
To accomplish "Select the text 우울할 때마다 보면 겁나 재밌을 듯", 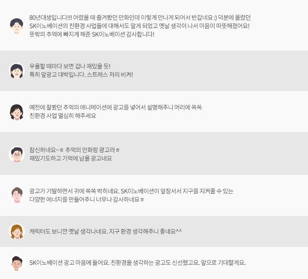I will tap(70, 66).
